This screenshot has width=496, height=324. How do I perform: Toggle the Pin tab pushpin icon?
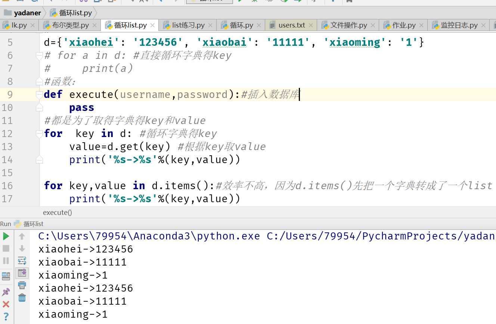click(6, 292)
